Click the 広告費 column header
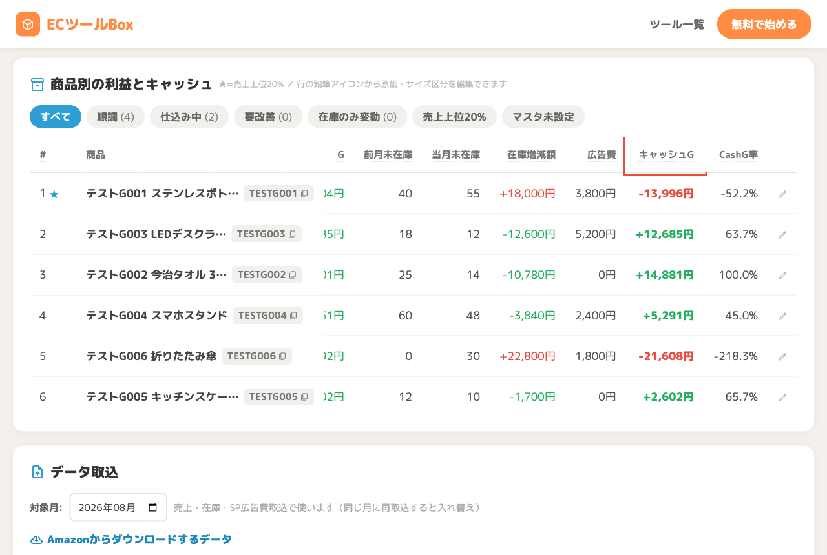Viewport: 827px width, 555px height. (602, 155)
